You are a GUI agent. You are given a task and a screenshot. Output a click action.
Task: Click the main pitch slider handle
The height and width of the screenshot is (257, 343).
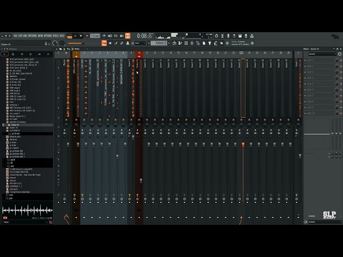(x=83, y=43)
